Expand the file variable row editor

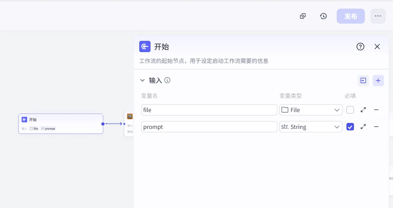pyautogui.click(x=363, y=110)
